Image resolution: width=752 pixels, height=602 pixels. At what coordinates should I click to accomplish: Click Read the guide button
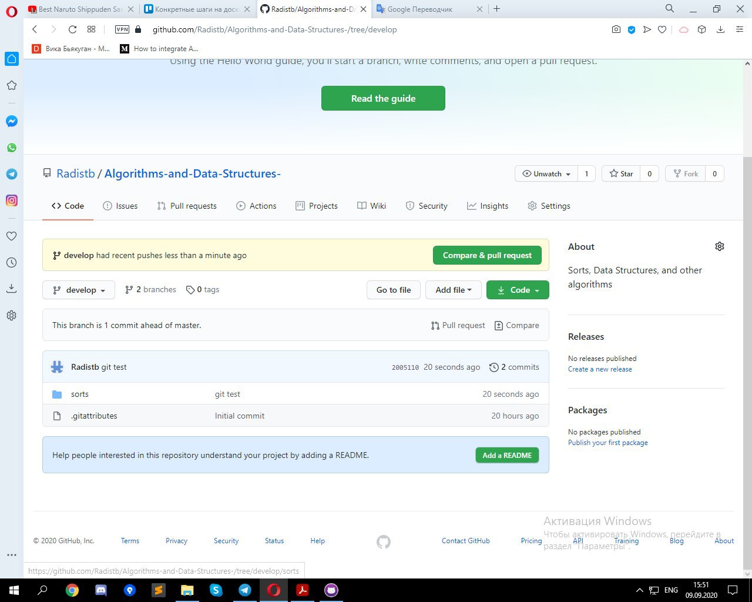click(383, 98)
